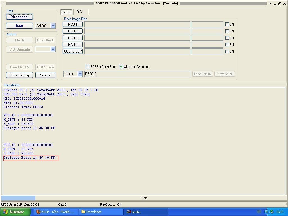Click the CUST\FSUP file path field
Screen dimensions: 288x216
(x=137, y=51)
